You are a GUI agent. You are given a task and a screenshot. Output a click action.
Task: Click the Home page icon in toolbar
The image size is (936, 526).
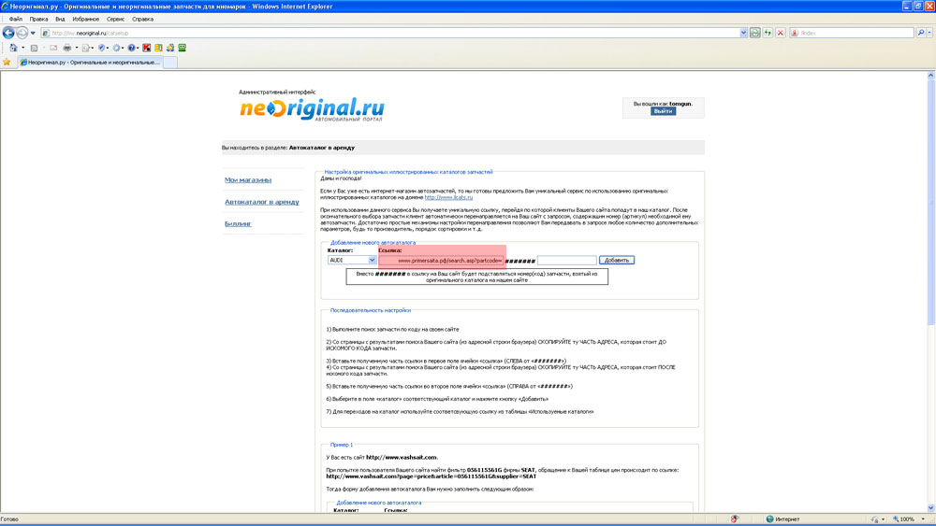coord(14,48)
